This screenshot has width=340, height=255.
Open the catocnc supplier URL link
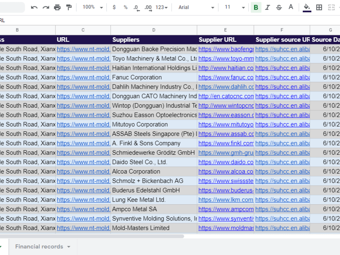(226, 96)
